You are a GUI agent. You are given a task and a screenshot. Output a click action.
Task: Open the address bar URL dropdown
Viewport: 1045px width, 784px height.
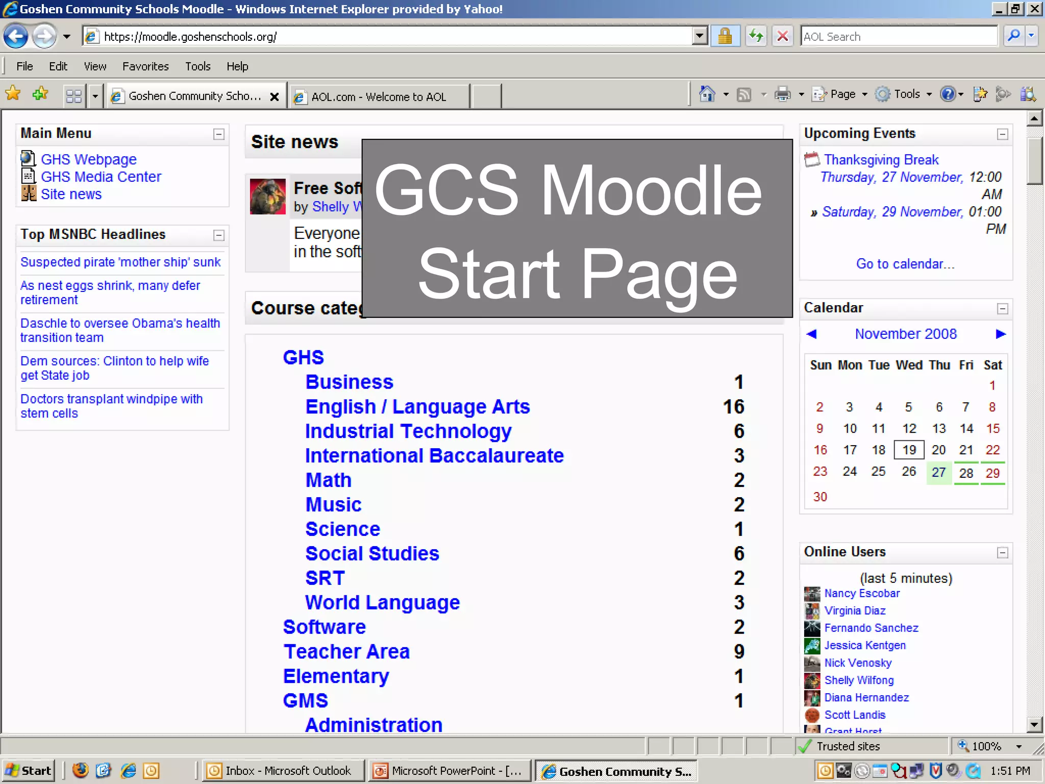700,36
